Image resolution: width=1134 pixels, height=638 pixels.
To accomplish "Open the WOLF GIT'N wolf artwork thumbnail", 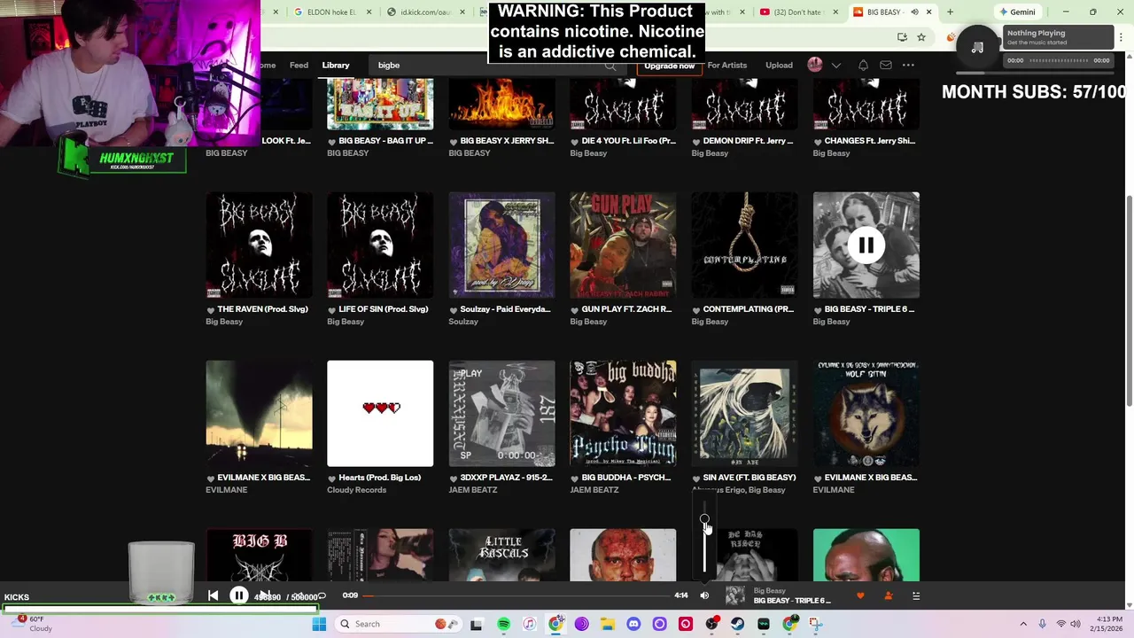I will [x=866, y=414].
